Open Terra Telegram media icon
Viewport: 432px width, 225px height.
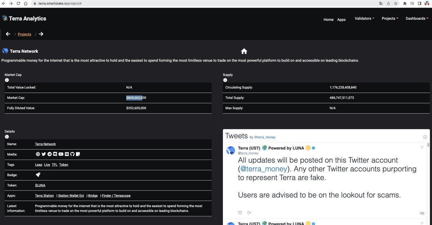pos(49,154)
